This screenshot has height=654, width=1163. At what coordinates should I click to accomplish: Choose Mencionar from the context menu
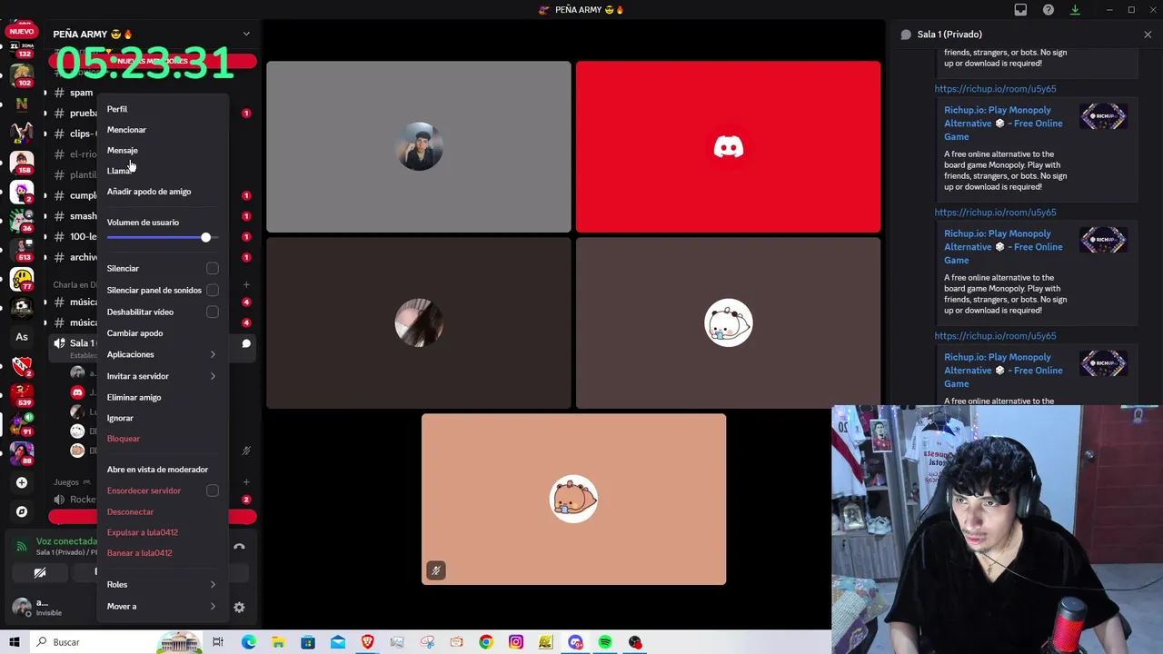click(x=126, y=130)
